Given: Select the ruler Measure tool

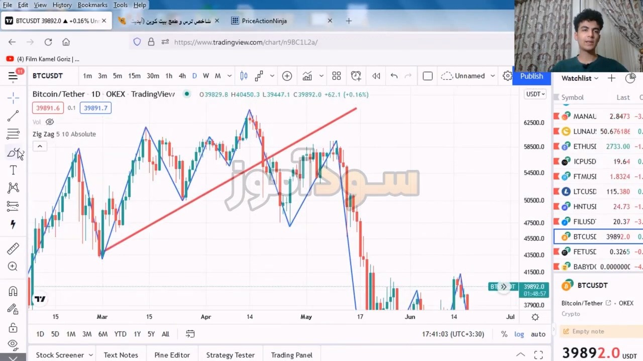Looking at the screenshot, I should (x=13, y=248).
